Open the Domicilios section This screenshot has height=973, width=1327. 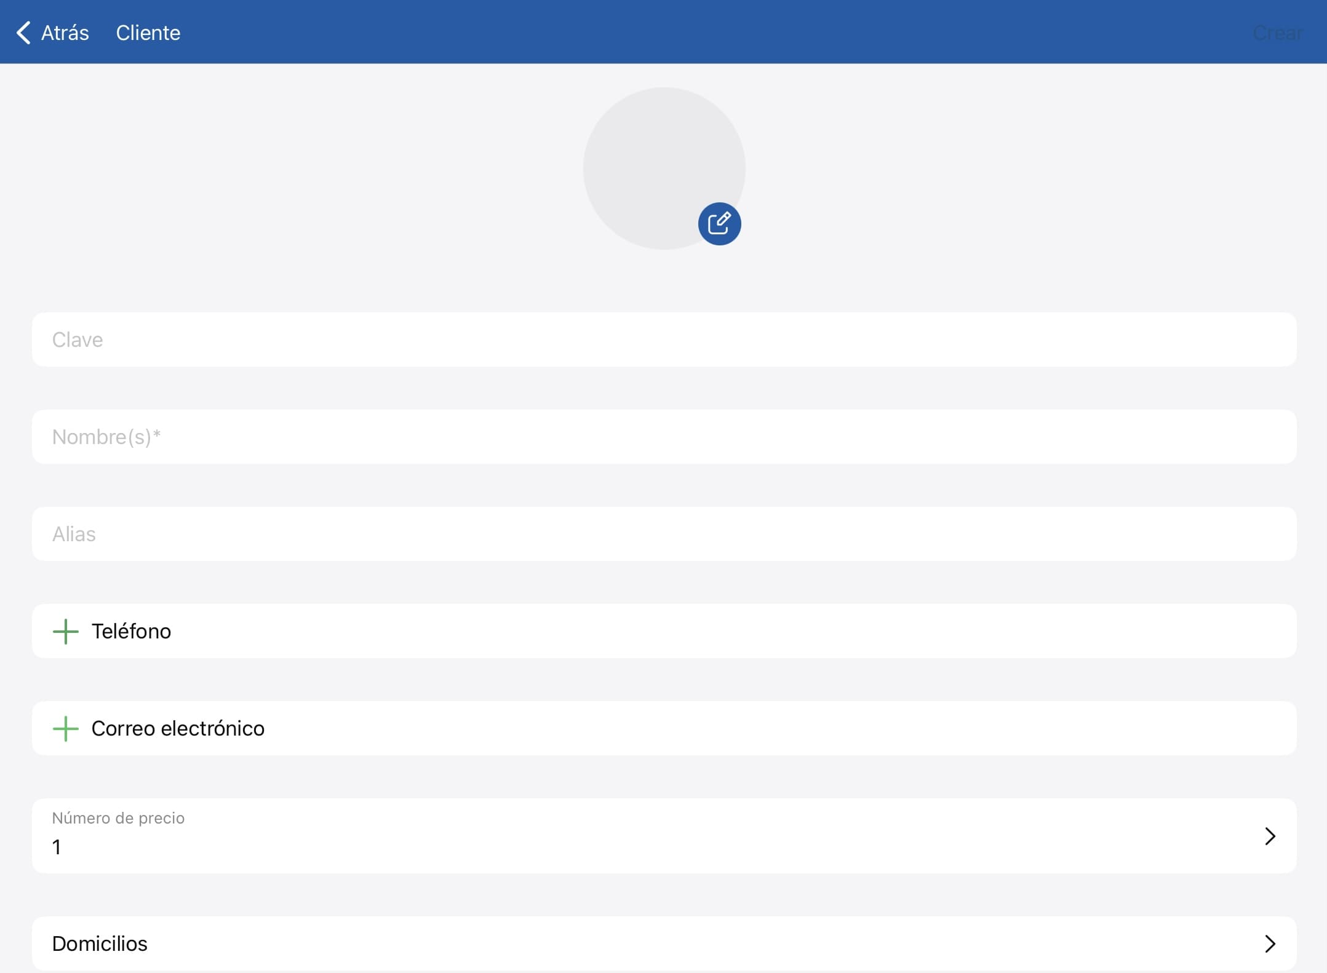coord(664,943)
